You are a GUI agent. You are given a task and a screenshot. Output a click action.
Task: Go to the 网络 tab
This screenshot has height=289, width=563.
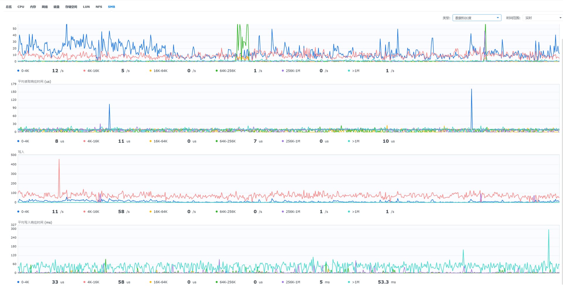[45, 7]
